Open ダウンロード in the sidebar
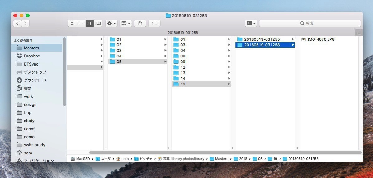373x178 pixels. pyautogui.click(x=36, y=80)
